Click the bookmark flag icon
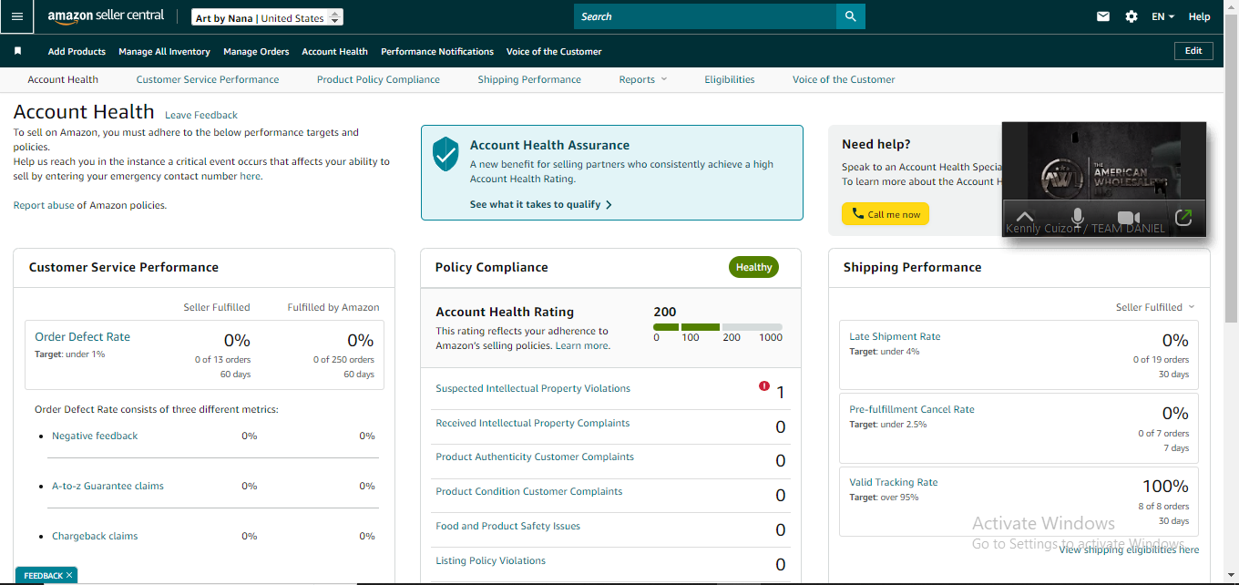This screenshot has width=1239, height=585. click(x=17, y=51)
